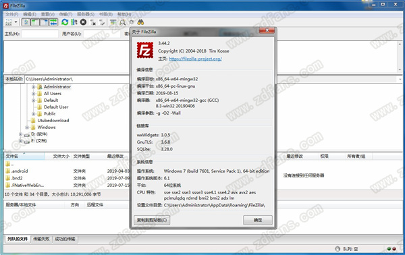This screenshot has height=255, width=405.
Task: Click the 确定 button in About dialog
Action: click(x=258, y=220)
